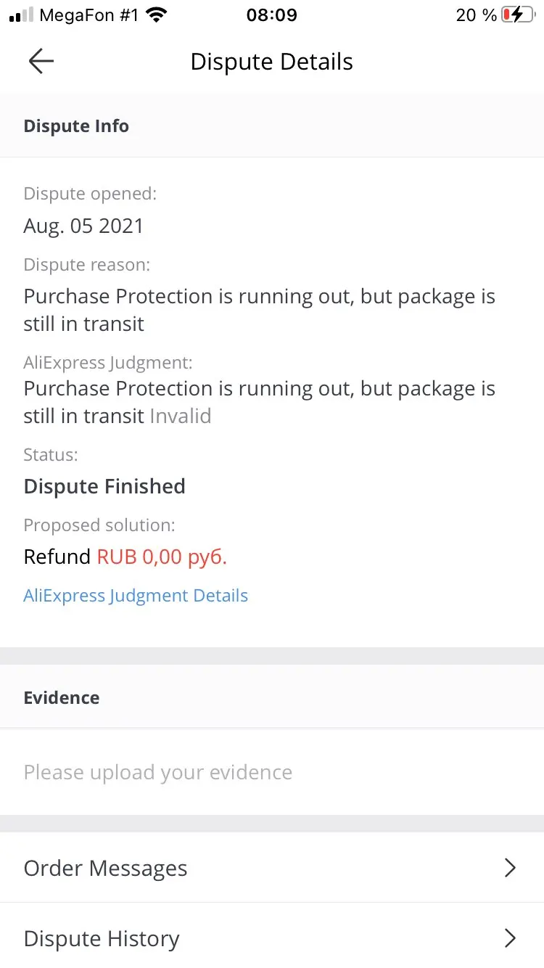Open the Order Messages row
This screenshot has height=968, width=544.
pyautogui.click(x=106, y=868)
